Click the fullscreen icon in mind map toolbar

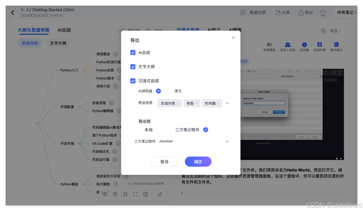coord(135,194)
